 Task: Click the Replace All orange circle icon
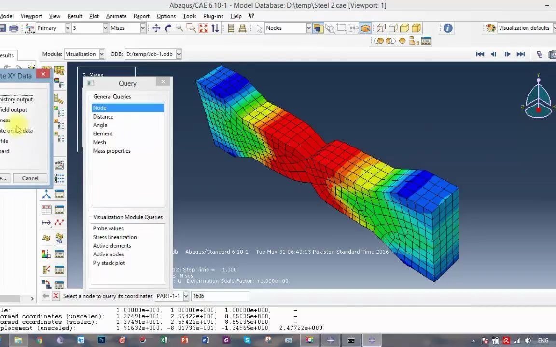point(402,40)
